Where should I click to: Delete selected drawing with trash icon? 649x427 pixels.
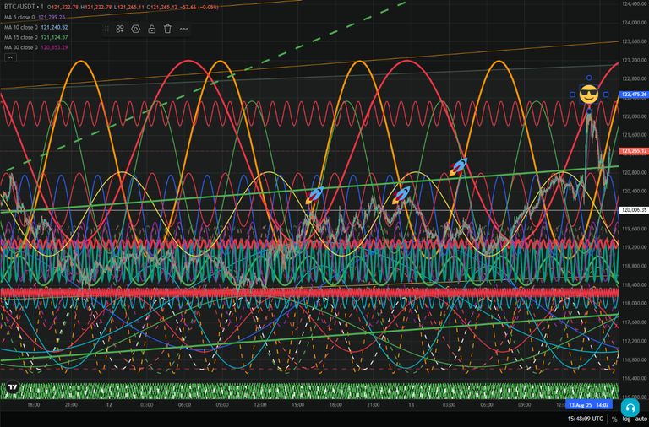[x=167, y=29]
